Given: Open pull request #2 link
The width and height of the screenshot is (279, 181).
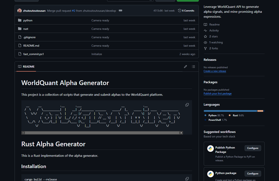Looking at the screenshot, I should (74, 11).
